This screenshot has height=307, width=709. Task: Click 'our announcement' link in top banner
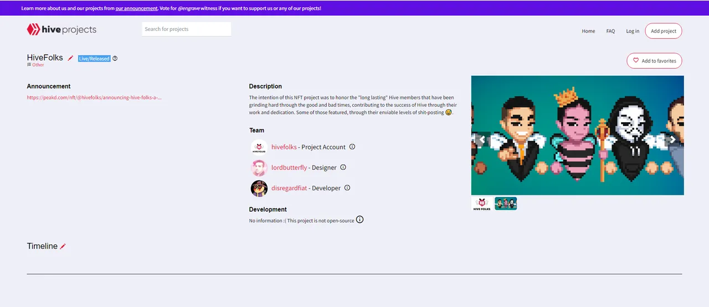point(136,8)
